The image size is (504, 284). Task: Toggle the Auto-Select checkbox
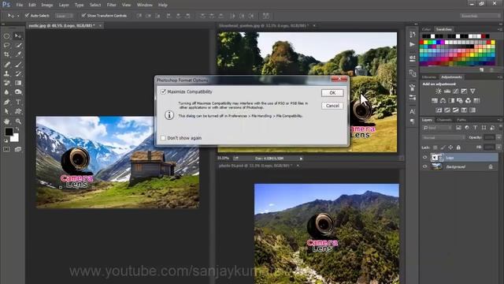27,15
